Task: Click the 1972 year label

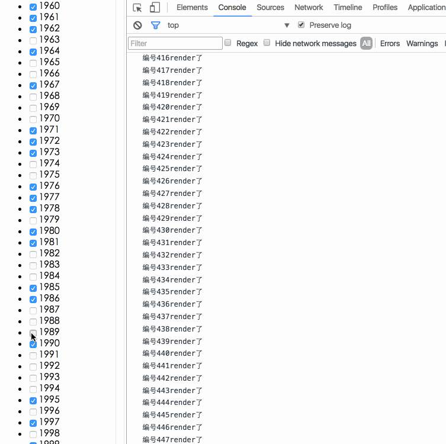Action: point(50,141)
